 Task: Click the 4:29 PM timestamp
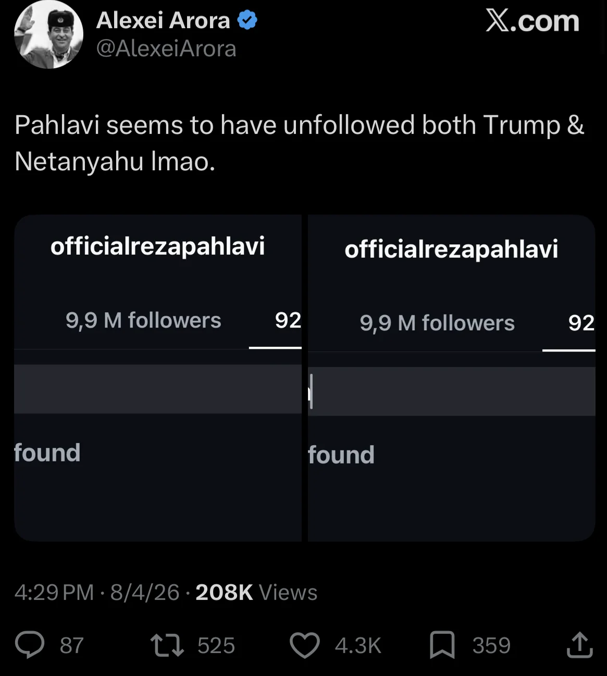54,592
